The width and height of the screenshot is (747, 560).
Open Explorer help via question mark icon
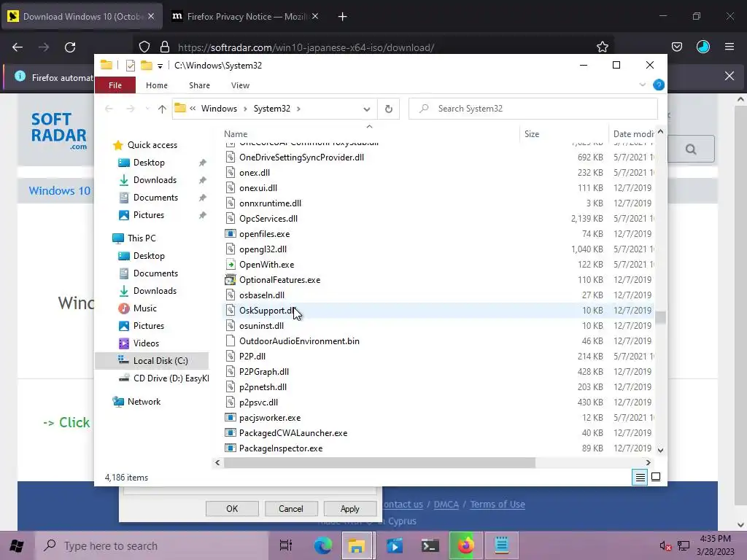click(659, 85)
